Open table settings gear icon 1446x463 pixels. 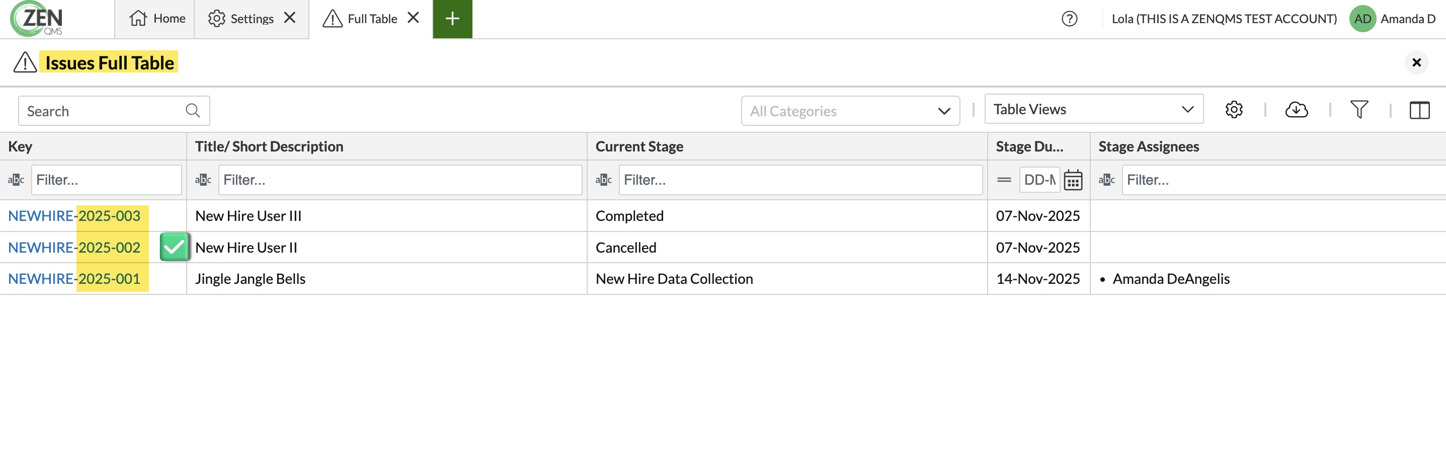(x=1233, y=109)
